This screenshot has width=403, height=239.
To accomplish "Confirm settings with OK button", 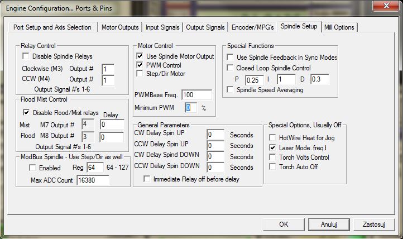I will tap(284, 224).
